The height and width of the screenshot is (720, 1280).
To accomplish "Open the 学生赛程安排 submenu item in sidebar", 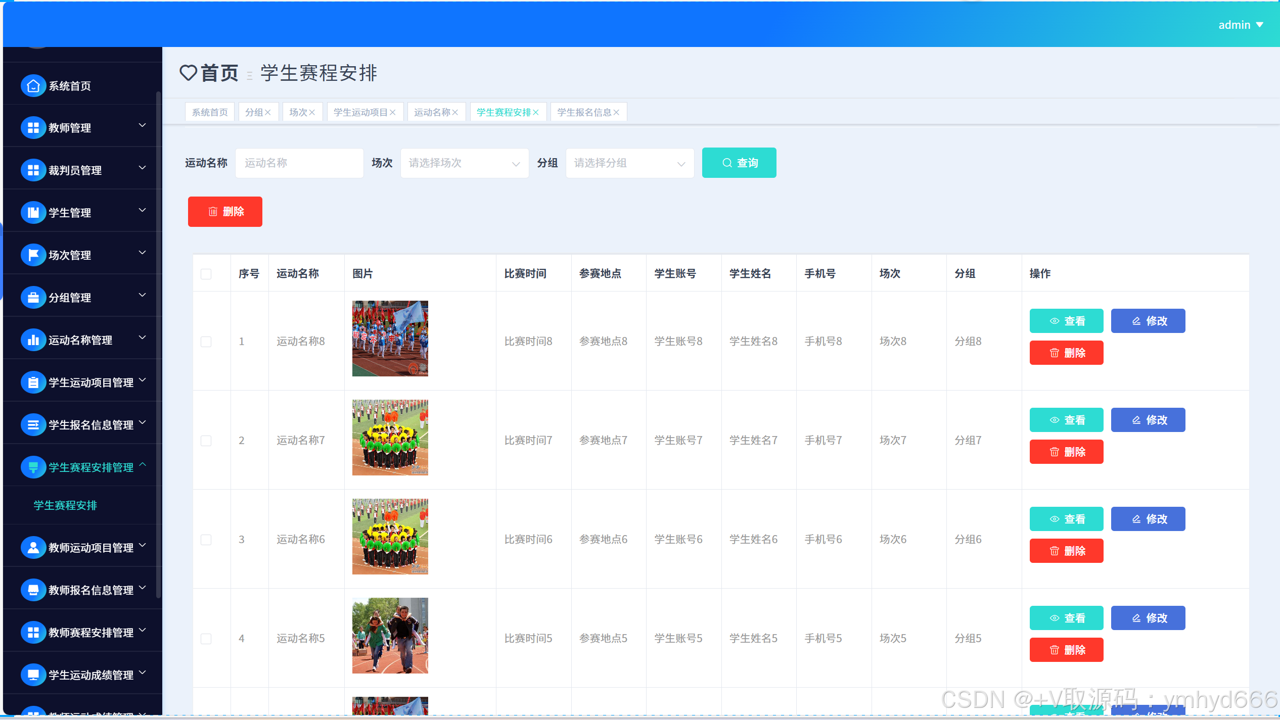I will click(65, 505).
